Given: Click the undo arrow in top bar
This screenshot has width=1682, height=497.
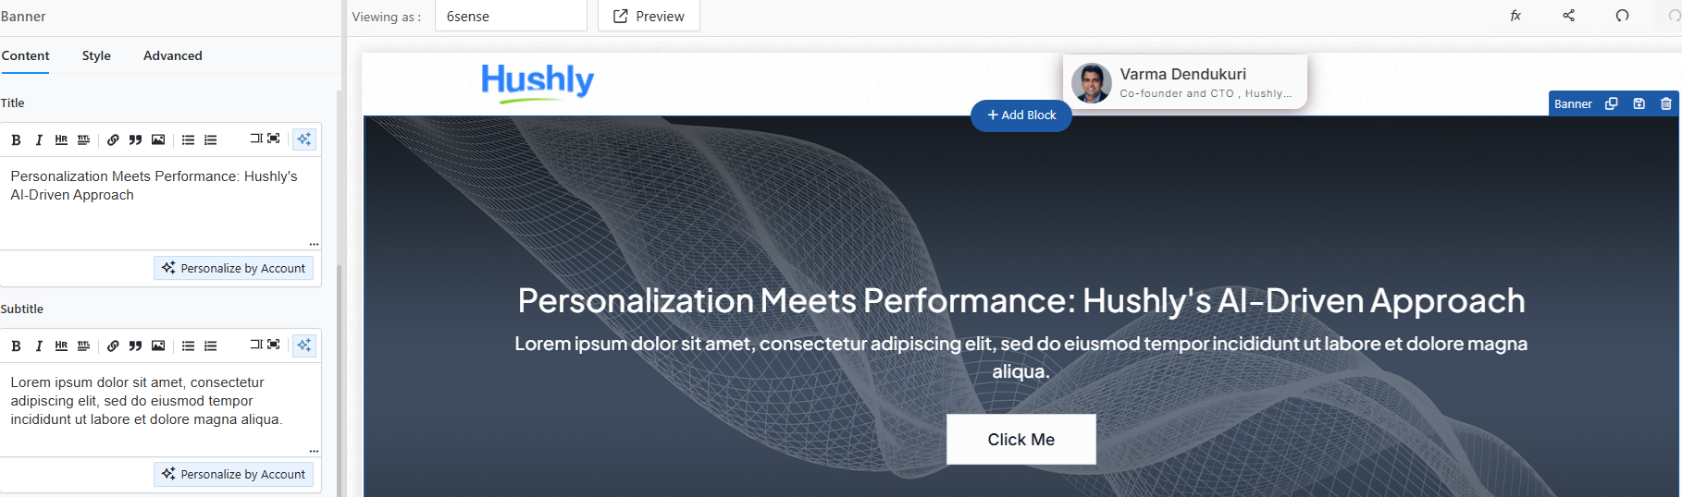Looking at the screenshot, I should (1622, 16).
